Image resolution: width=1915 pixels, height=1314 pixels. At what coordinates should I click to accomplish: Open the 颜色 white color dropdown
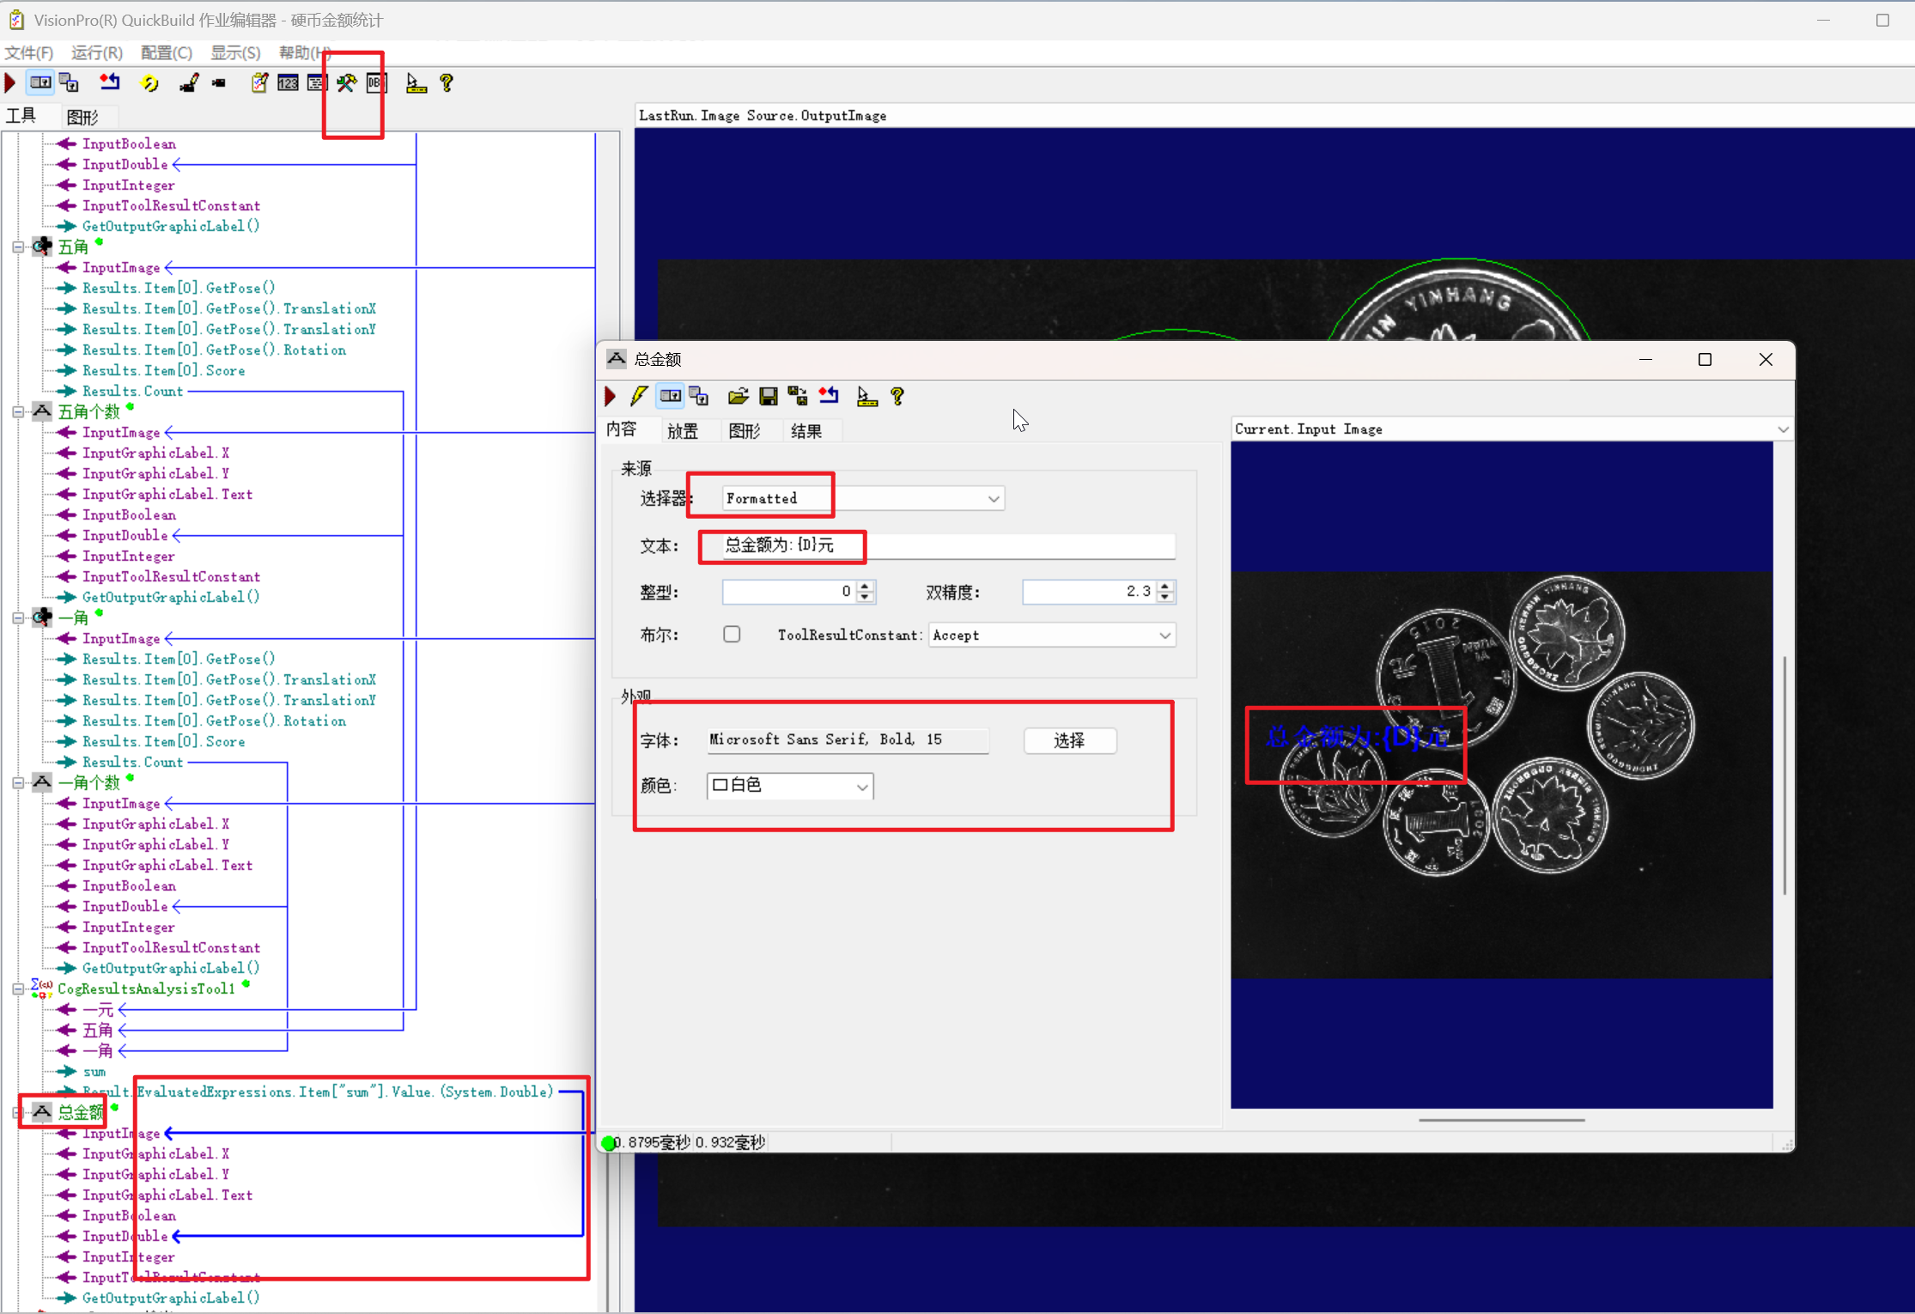pos(861,787)
